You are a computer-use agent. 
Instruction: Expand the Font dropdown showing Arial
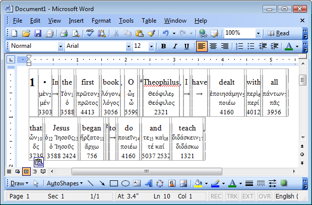(129, 46)
